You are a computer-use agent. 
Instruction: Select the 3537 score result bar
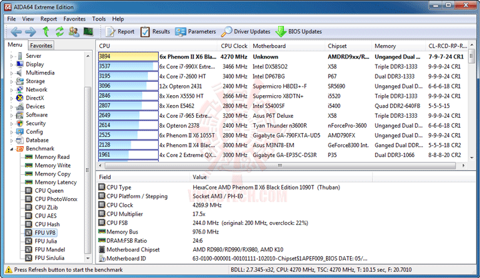click(128, 67)
